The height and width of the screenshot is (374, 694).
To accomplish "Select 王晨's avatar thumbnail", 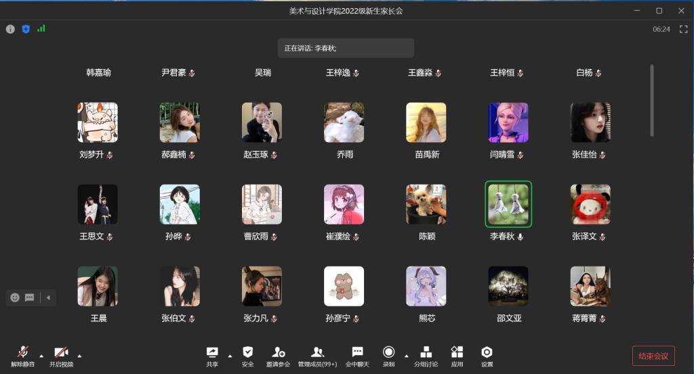I will [x=98, y=286].
